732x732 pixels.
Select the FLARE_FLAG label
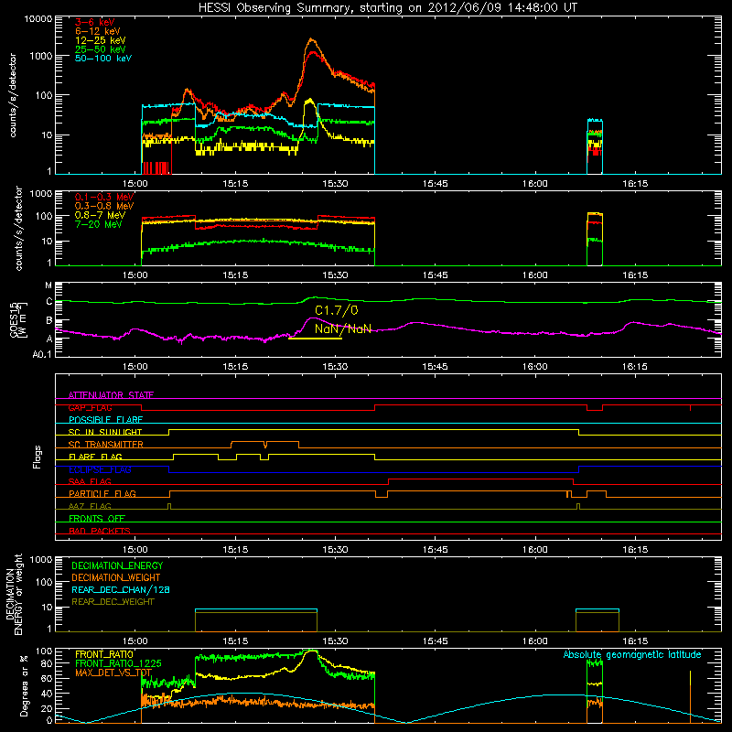95,457
